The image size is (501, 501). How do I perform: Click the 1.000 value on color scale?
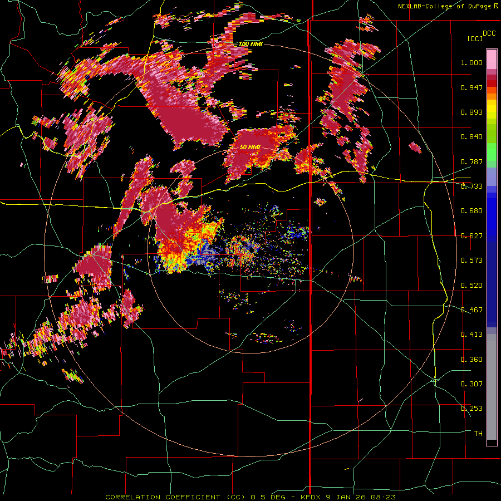pos(471,62)
